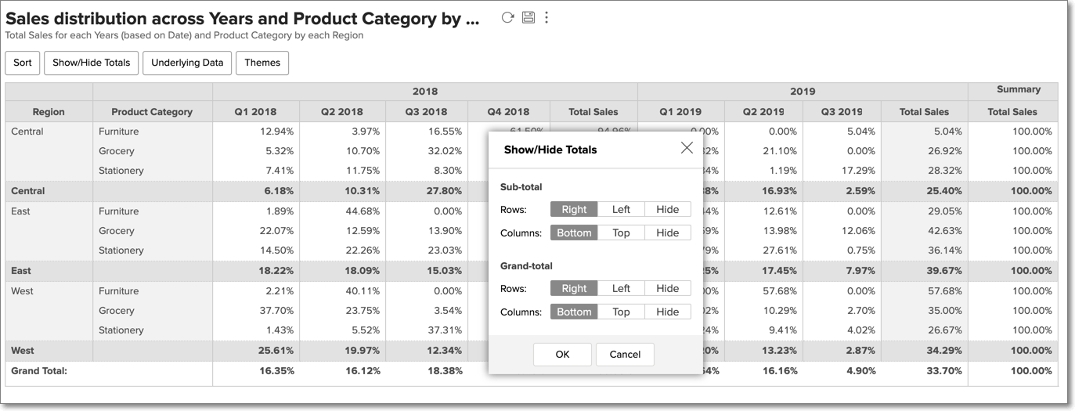Select the Region column header
Viewport: 1075px width, 411px height.
[49, 112]
